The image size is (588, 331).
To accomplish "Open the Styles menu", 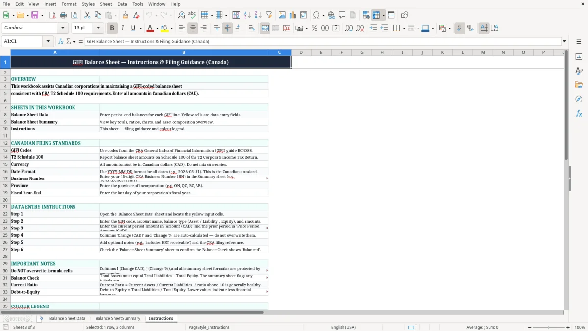I will (x=88, y=4).
